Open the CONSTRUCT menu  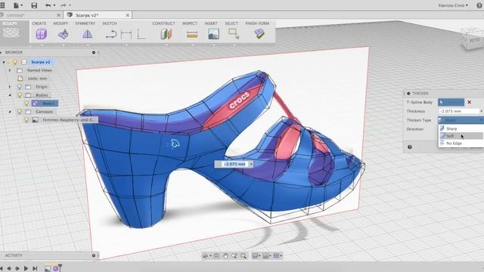click(x=163, y=23)
